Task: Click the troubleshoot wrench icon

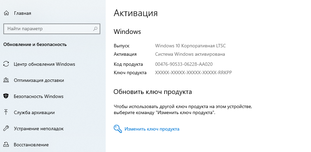Action: click(6, 129)
